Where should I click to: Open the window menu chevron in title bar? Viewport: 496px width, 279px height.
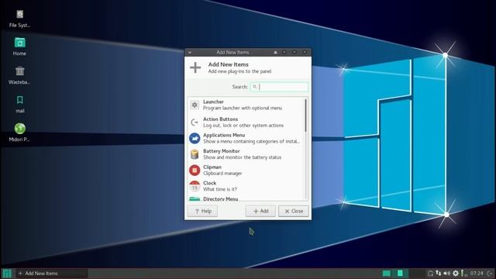(190, 53)
